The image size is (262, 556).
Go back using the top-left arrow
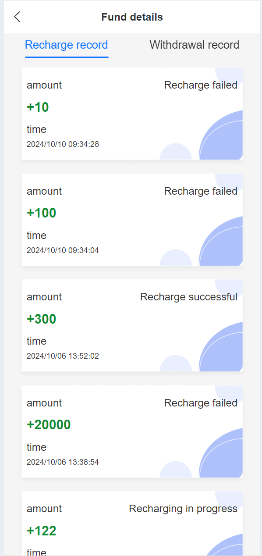(x=17, y=17)
